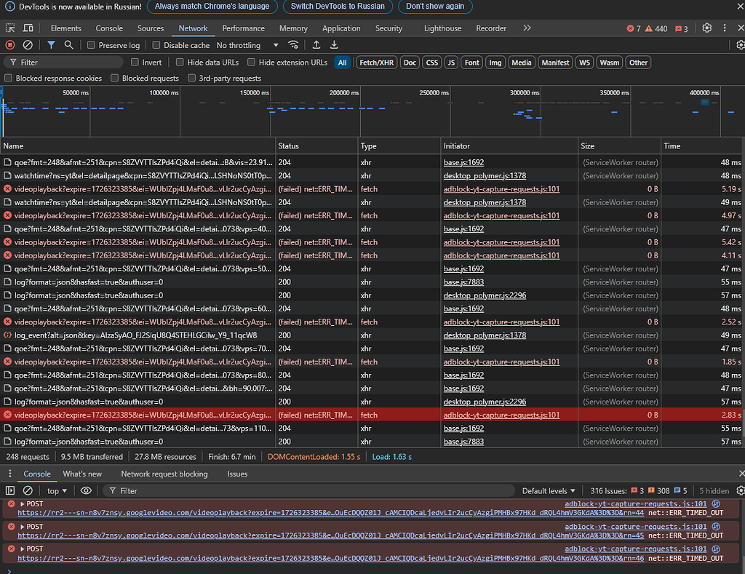Check Blocked response cookies

[x=8, y=78]
